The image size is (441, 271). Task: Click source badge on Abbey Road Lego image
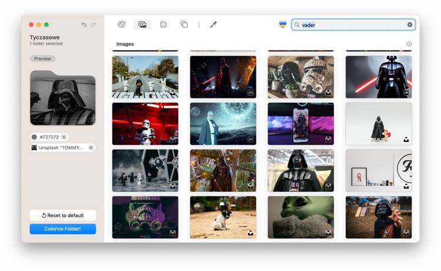[173, 93]
